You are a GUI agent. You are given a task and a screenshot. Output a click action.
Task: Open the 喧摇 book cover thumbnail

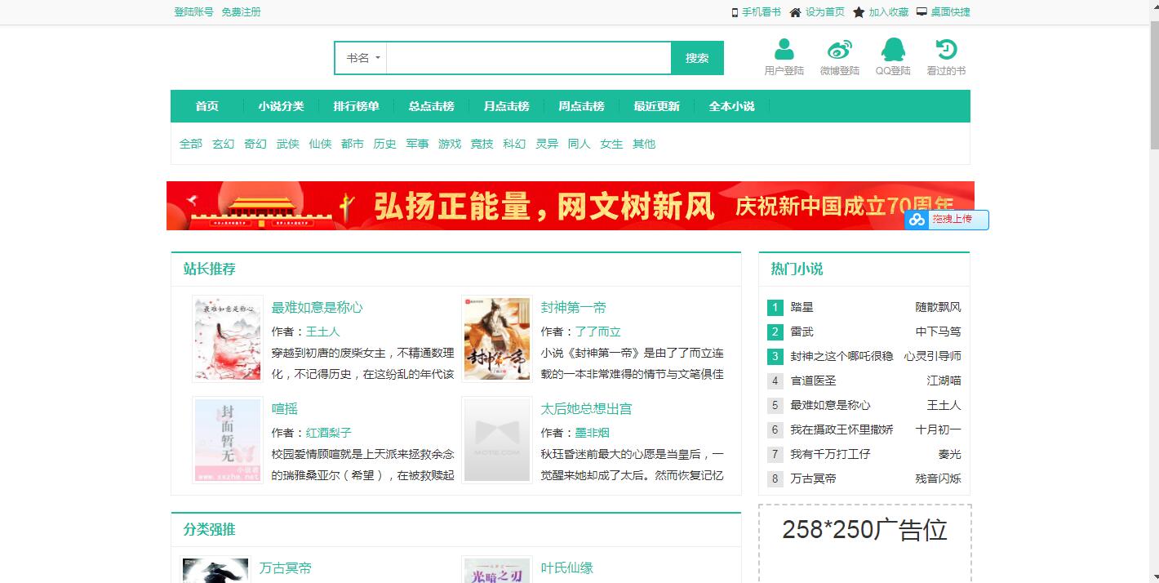click(x=228, y=440)
